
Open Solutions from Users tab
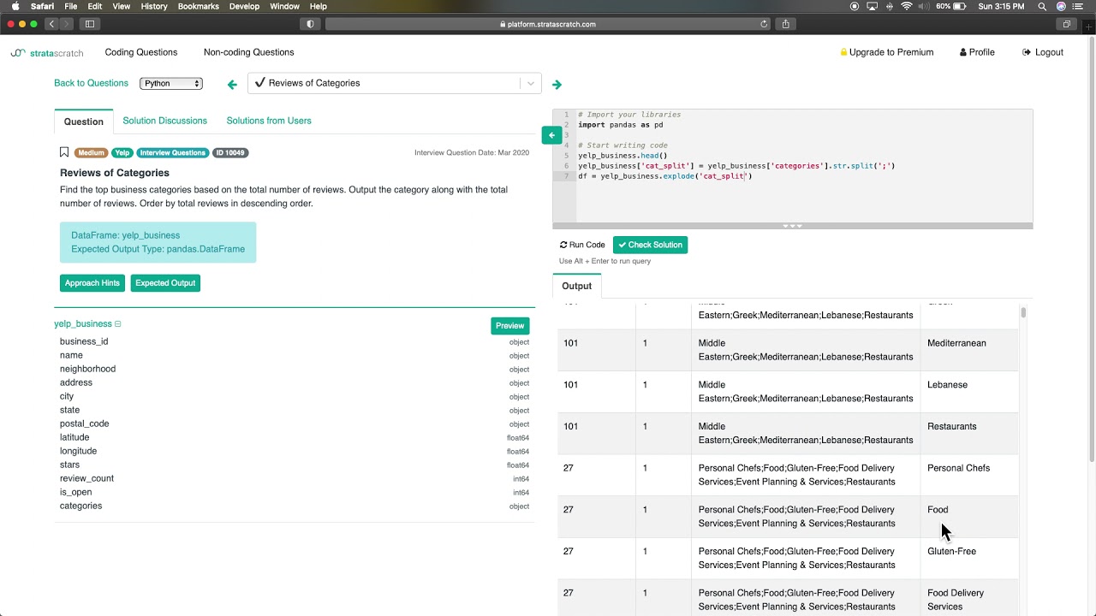pos(269,121)
